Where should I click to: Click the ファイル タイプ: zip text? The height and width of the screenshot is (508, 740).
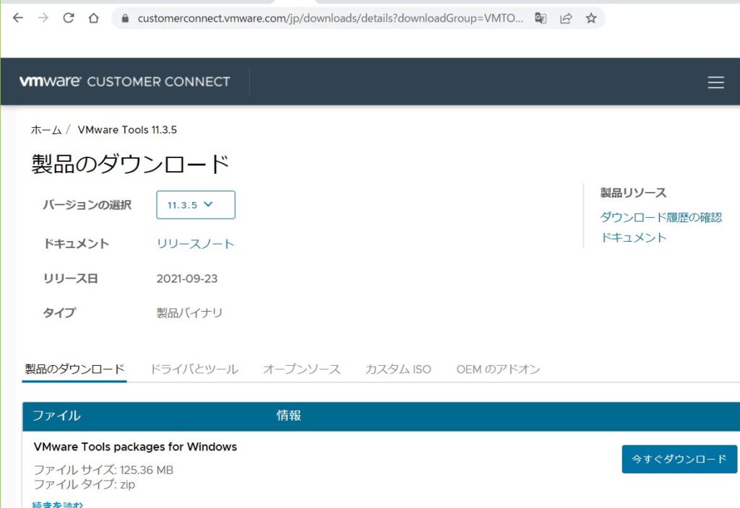coord(84,484)
